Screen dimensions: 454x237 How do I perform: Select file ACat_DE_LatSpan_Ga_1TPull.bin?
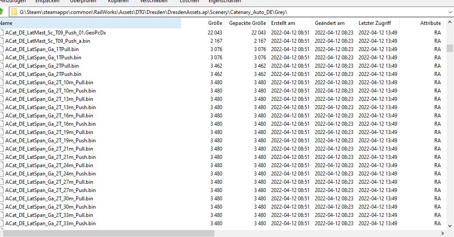(x=42, y=49)
